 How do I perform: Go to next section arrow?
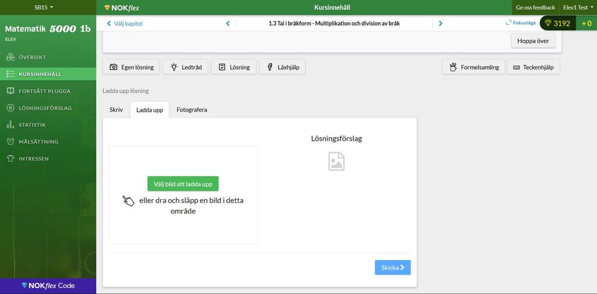441,24
